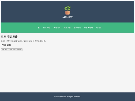Click the 구글 드라이브 code files button
This screenshot has height=101, width=135.
click(11, 50)
